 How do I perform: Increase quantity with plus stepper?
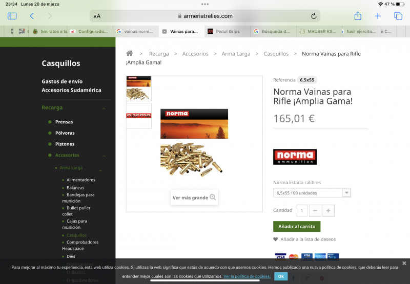click(328, 210)
